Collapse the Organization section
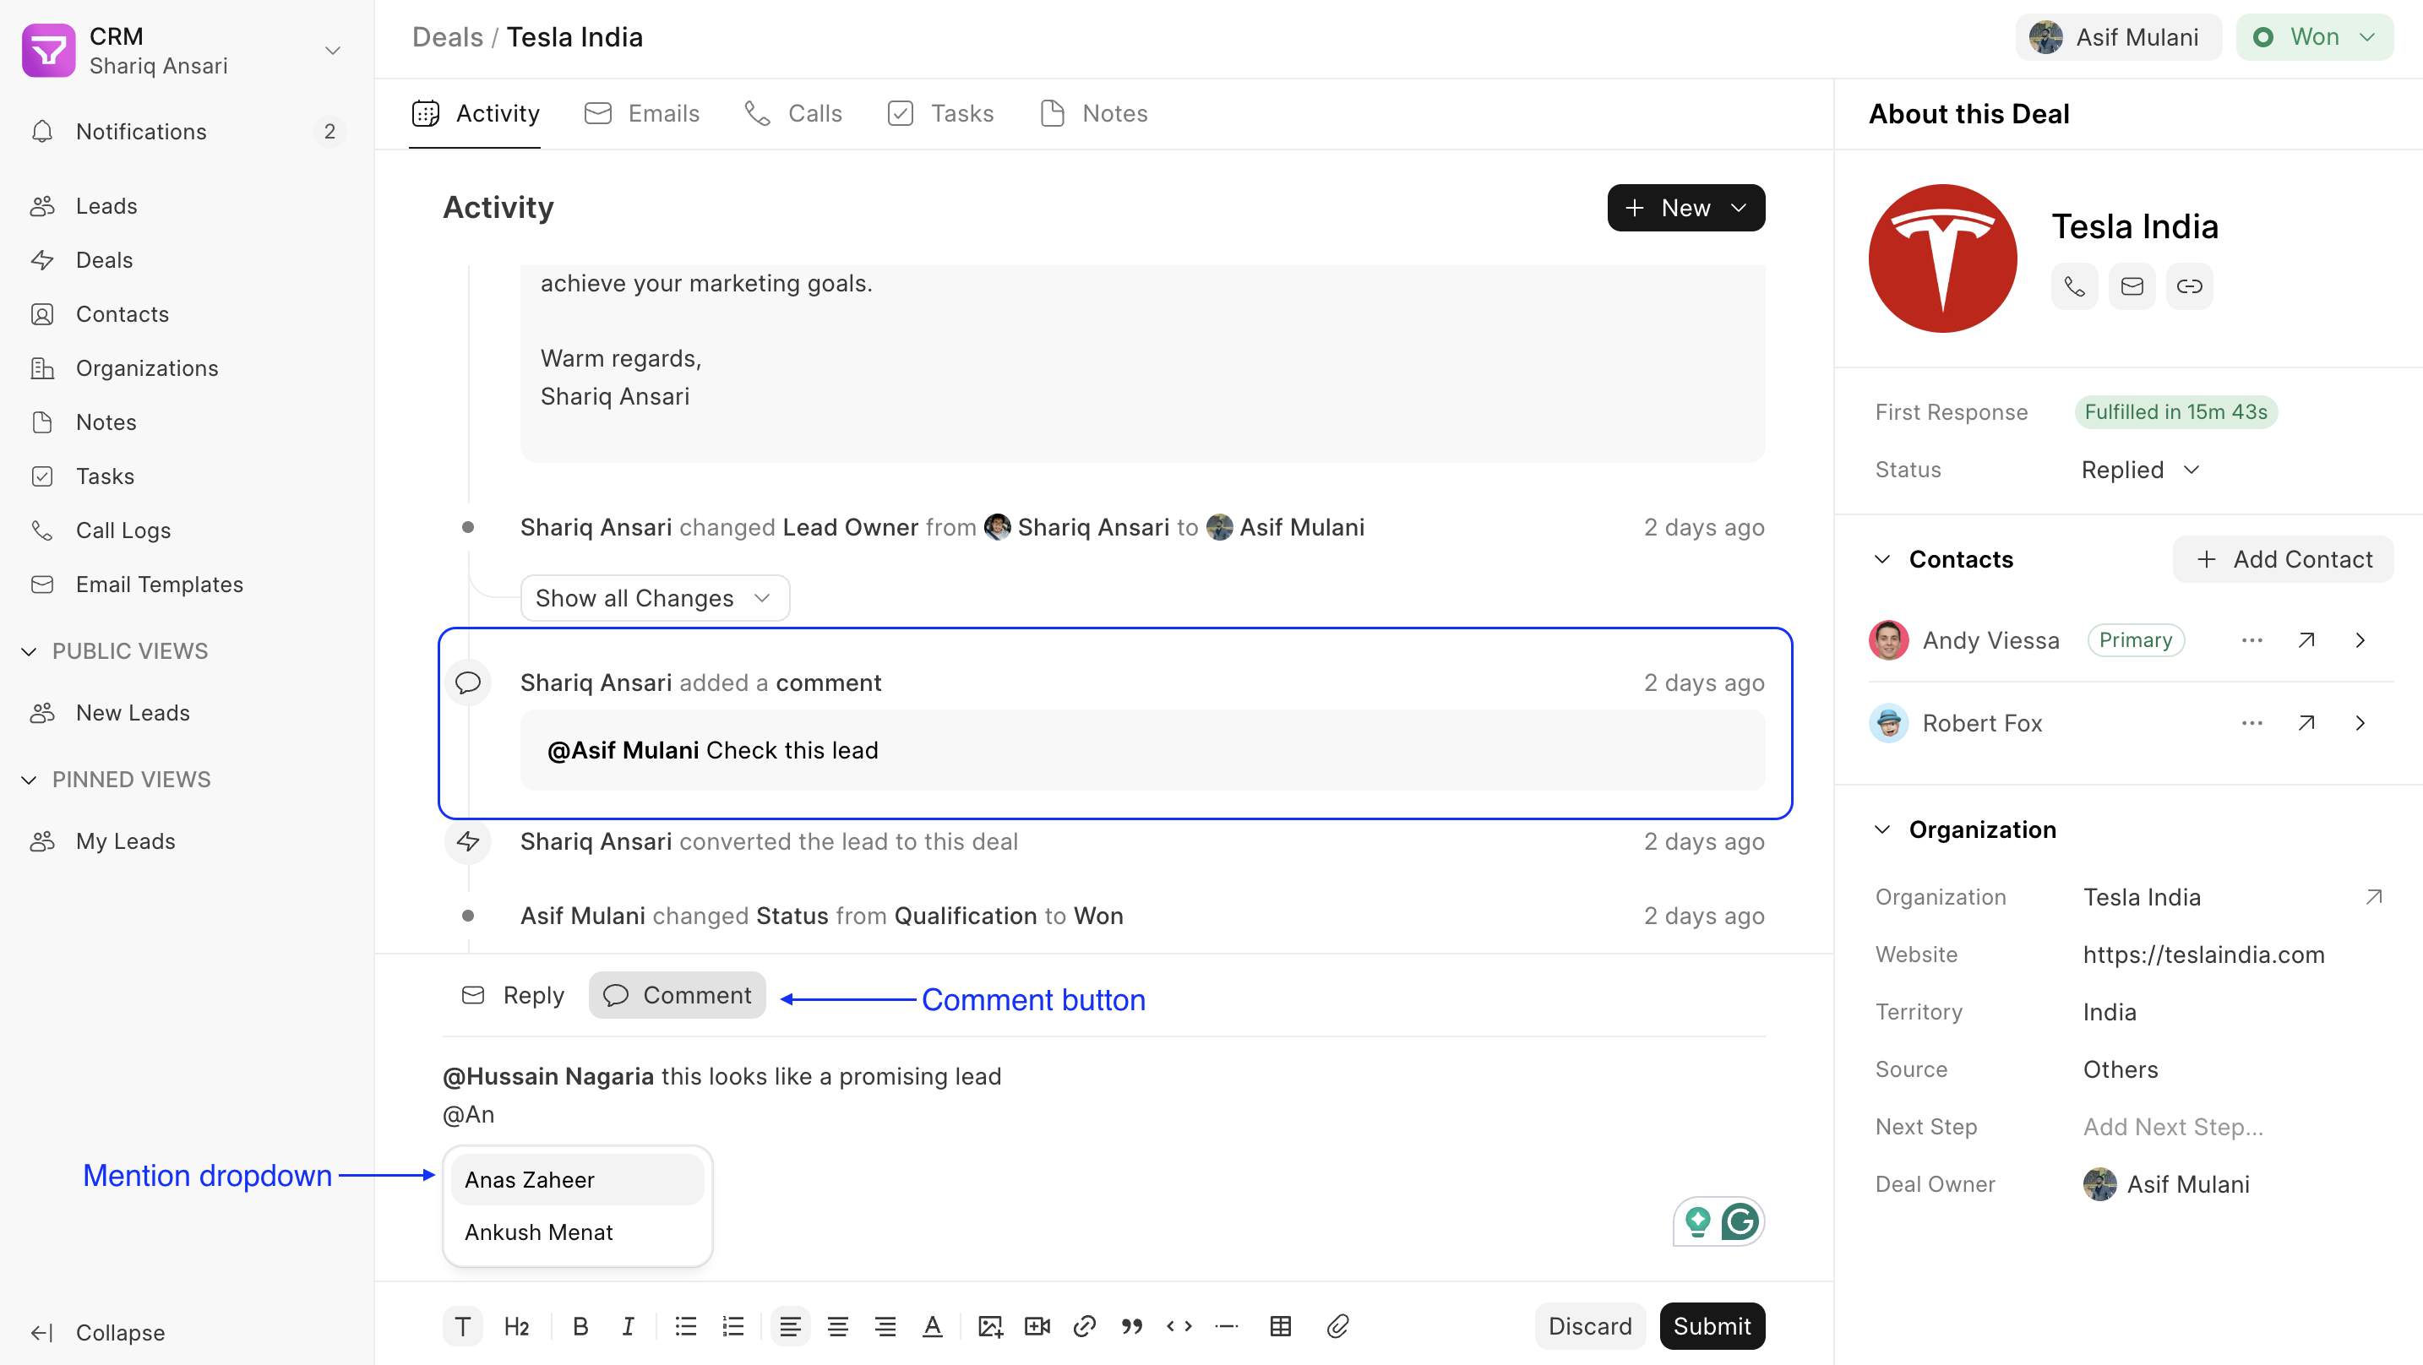The width and height of the screenshot is (2423, 1365). 1882,829
